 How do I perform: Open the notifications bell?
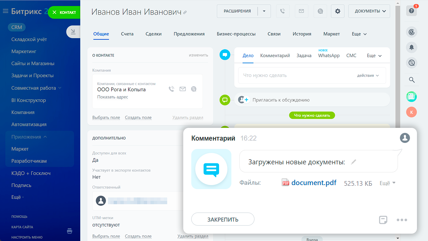tap(412, 47)
